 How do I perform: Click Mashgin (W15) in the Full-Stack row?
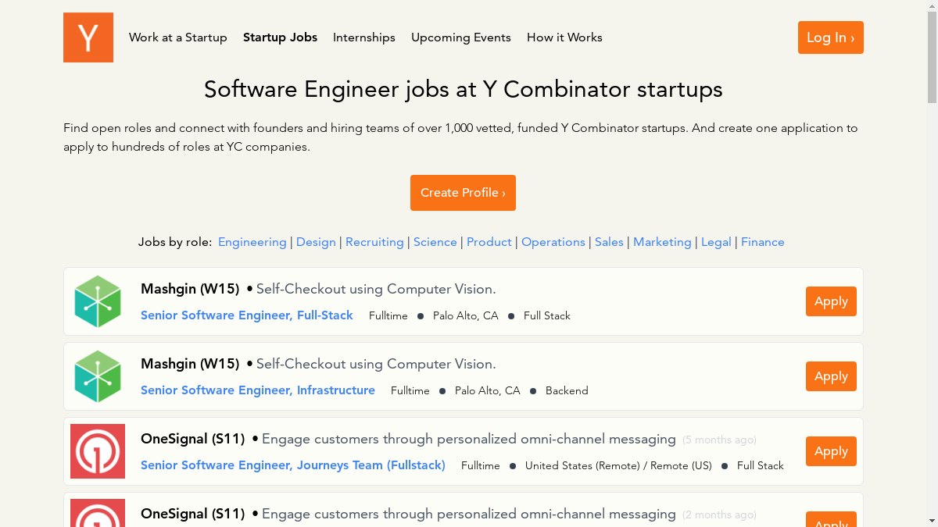point(190,289)
